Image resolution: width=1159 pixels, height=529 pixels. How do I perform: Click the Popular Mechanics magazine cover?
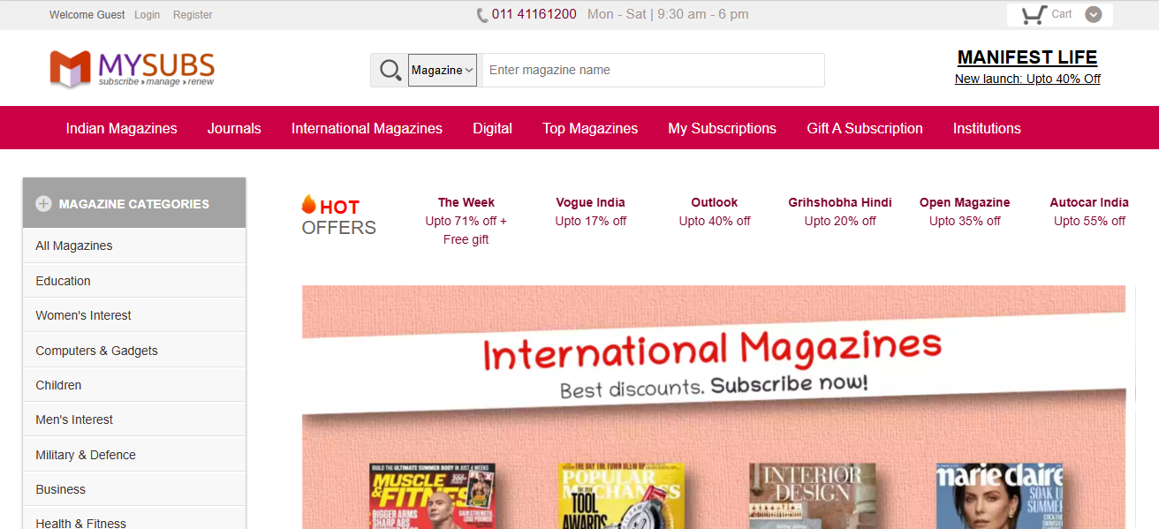[x=621, y=496]
